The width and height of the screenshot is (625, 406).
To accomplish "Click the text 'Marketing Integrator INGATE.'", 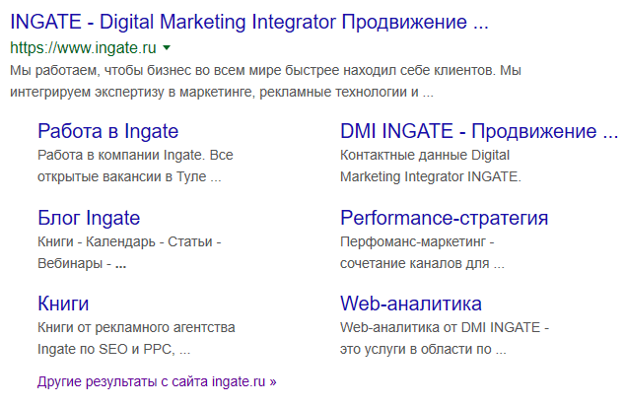I will [x=431, y=176].
